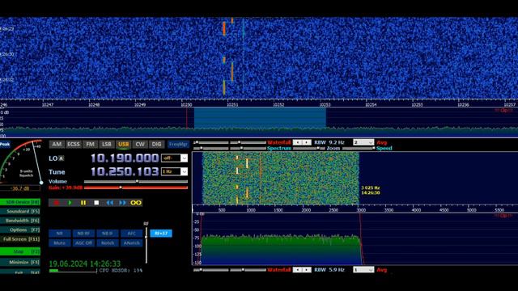Adjust the red Gain slider
Image resolution: width=518 pixels, height=291 pixels.
(x=136, y=188)
